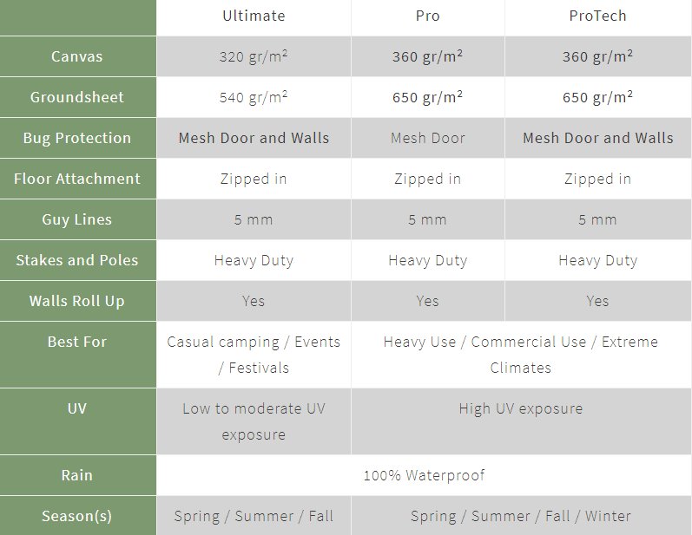Click the 100% Waterproof cell
This screenshot has height=535, width=692.
[x=424, y=475]
